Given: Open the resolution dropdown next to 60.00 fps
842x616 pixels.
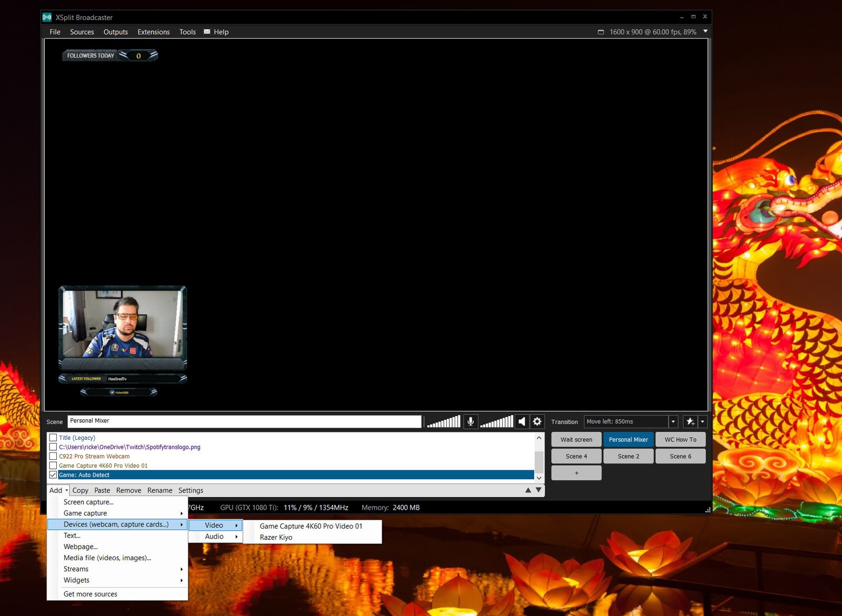Looking at the screenshot, I should [705, 32].
